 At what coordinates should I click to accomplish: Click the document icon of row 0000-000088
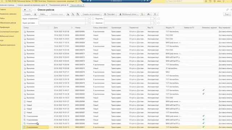[25, 116]
